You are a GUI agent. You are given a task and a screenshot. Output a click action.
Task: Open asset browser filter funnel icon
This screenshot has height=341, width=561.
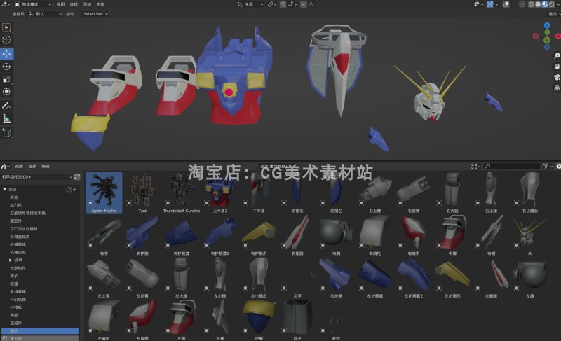(x=546, y=166)
